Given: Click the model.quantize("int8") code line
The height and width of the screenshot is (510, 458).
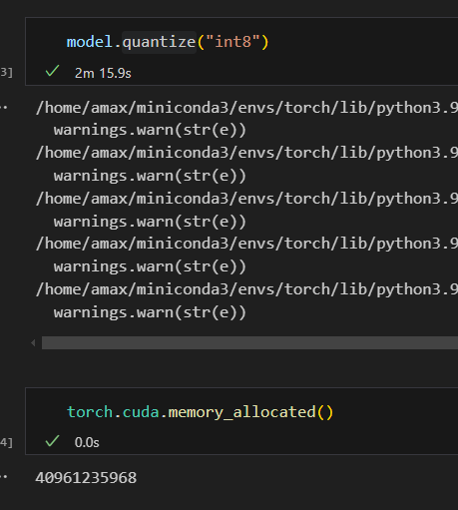Looking at the screenshot, I should (x=168, y=42).
